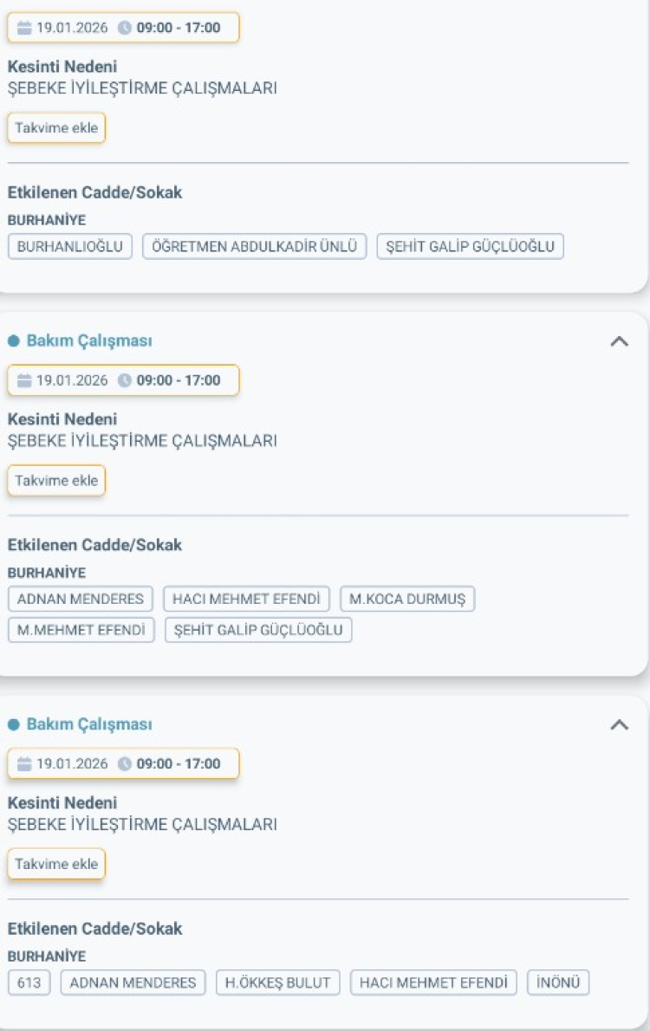
Task: Click the clock icon next to 09:00 - 17:00 on first card
Action: 122,27
